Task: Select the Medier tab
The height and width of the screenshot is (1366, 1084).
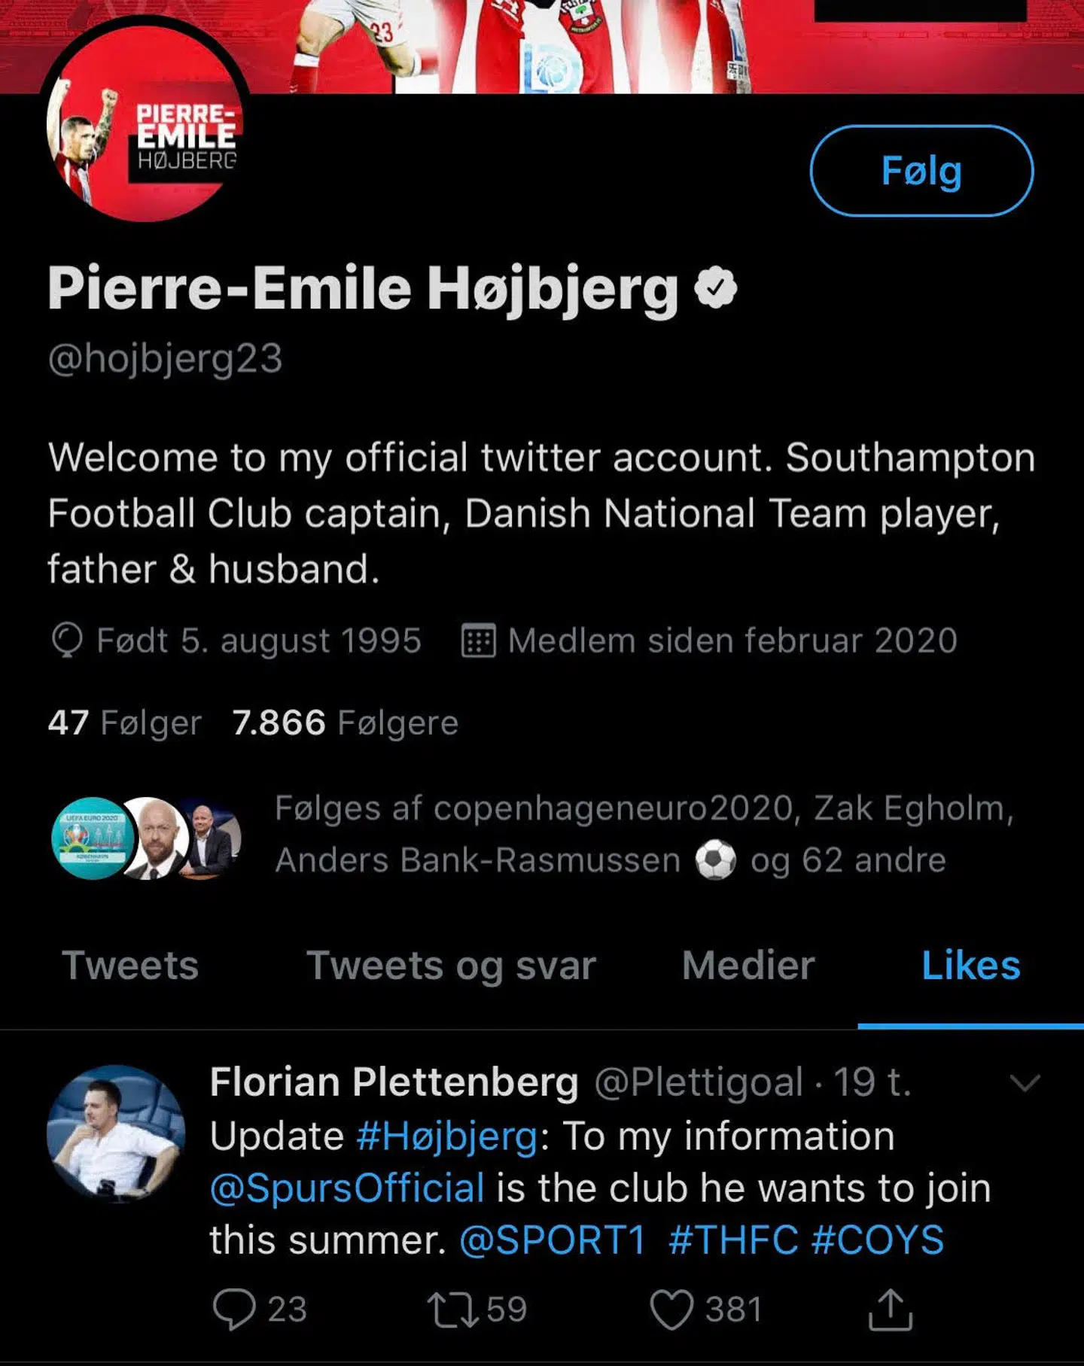Action: pos(748,966)
